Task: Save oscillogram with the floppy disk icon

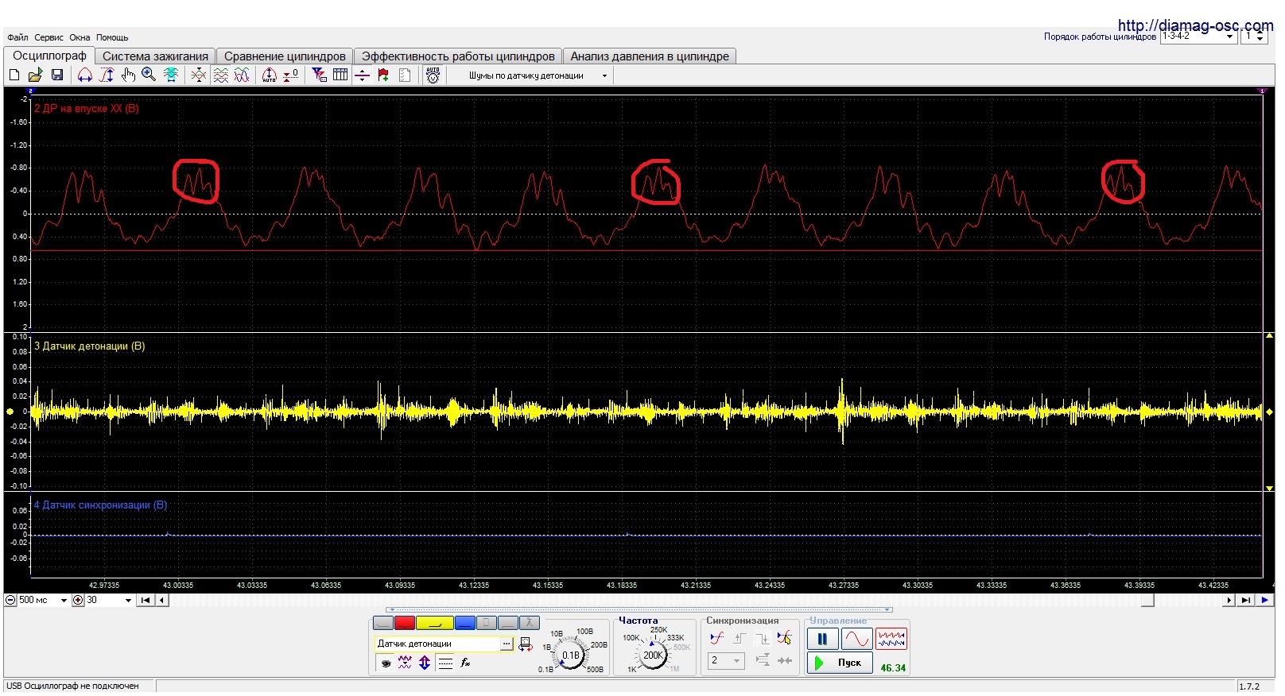Action: coord(56,75)
